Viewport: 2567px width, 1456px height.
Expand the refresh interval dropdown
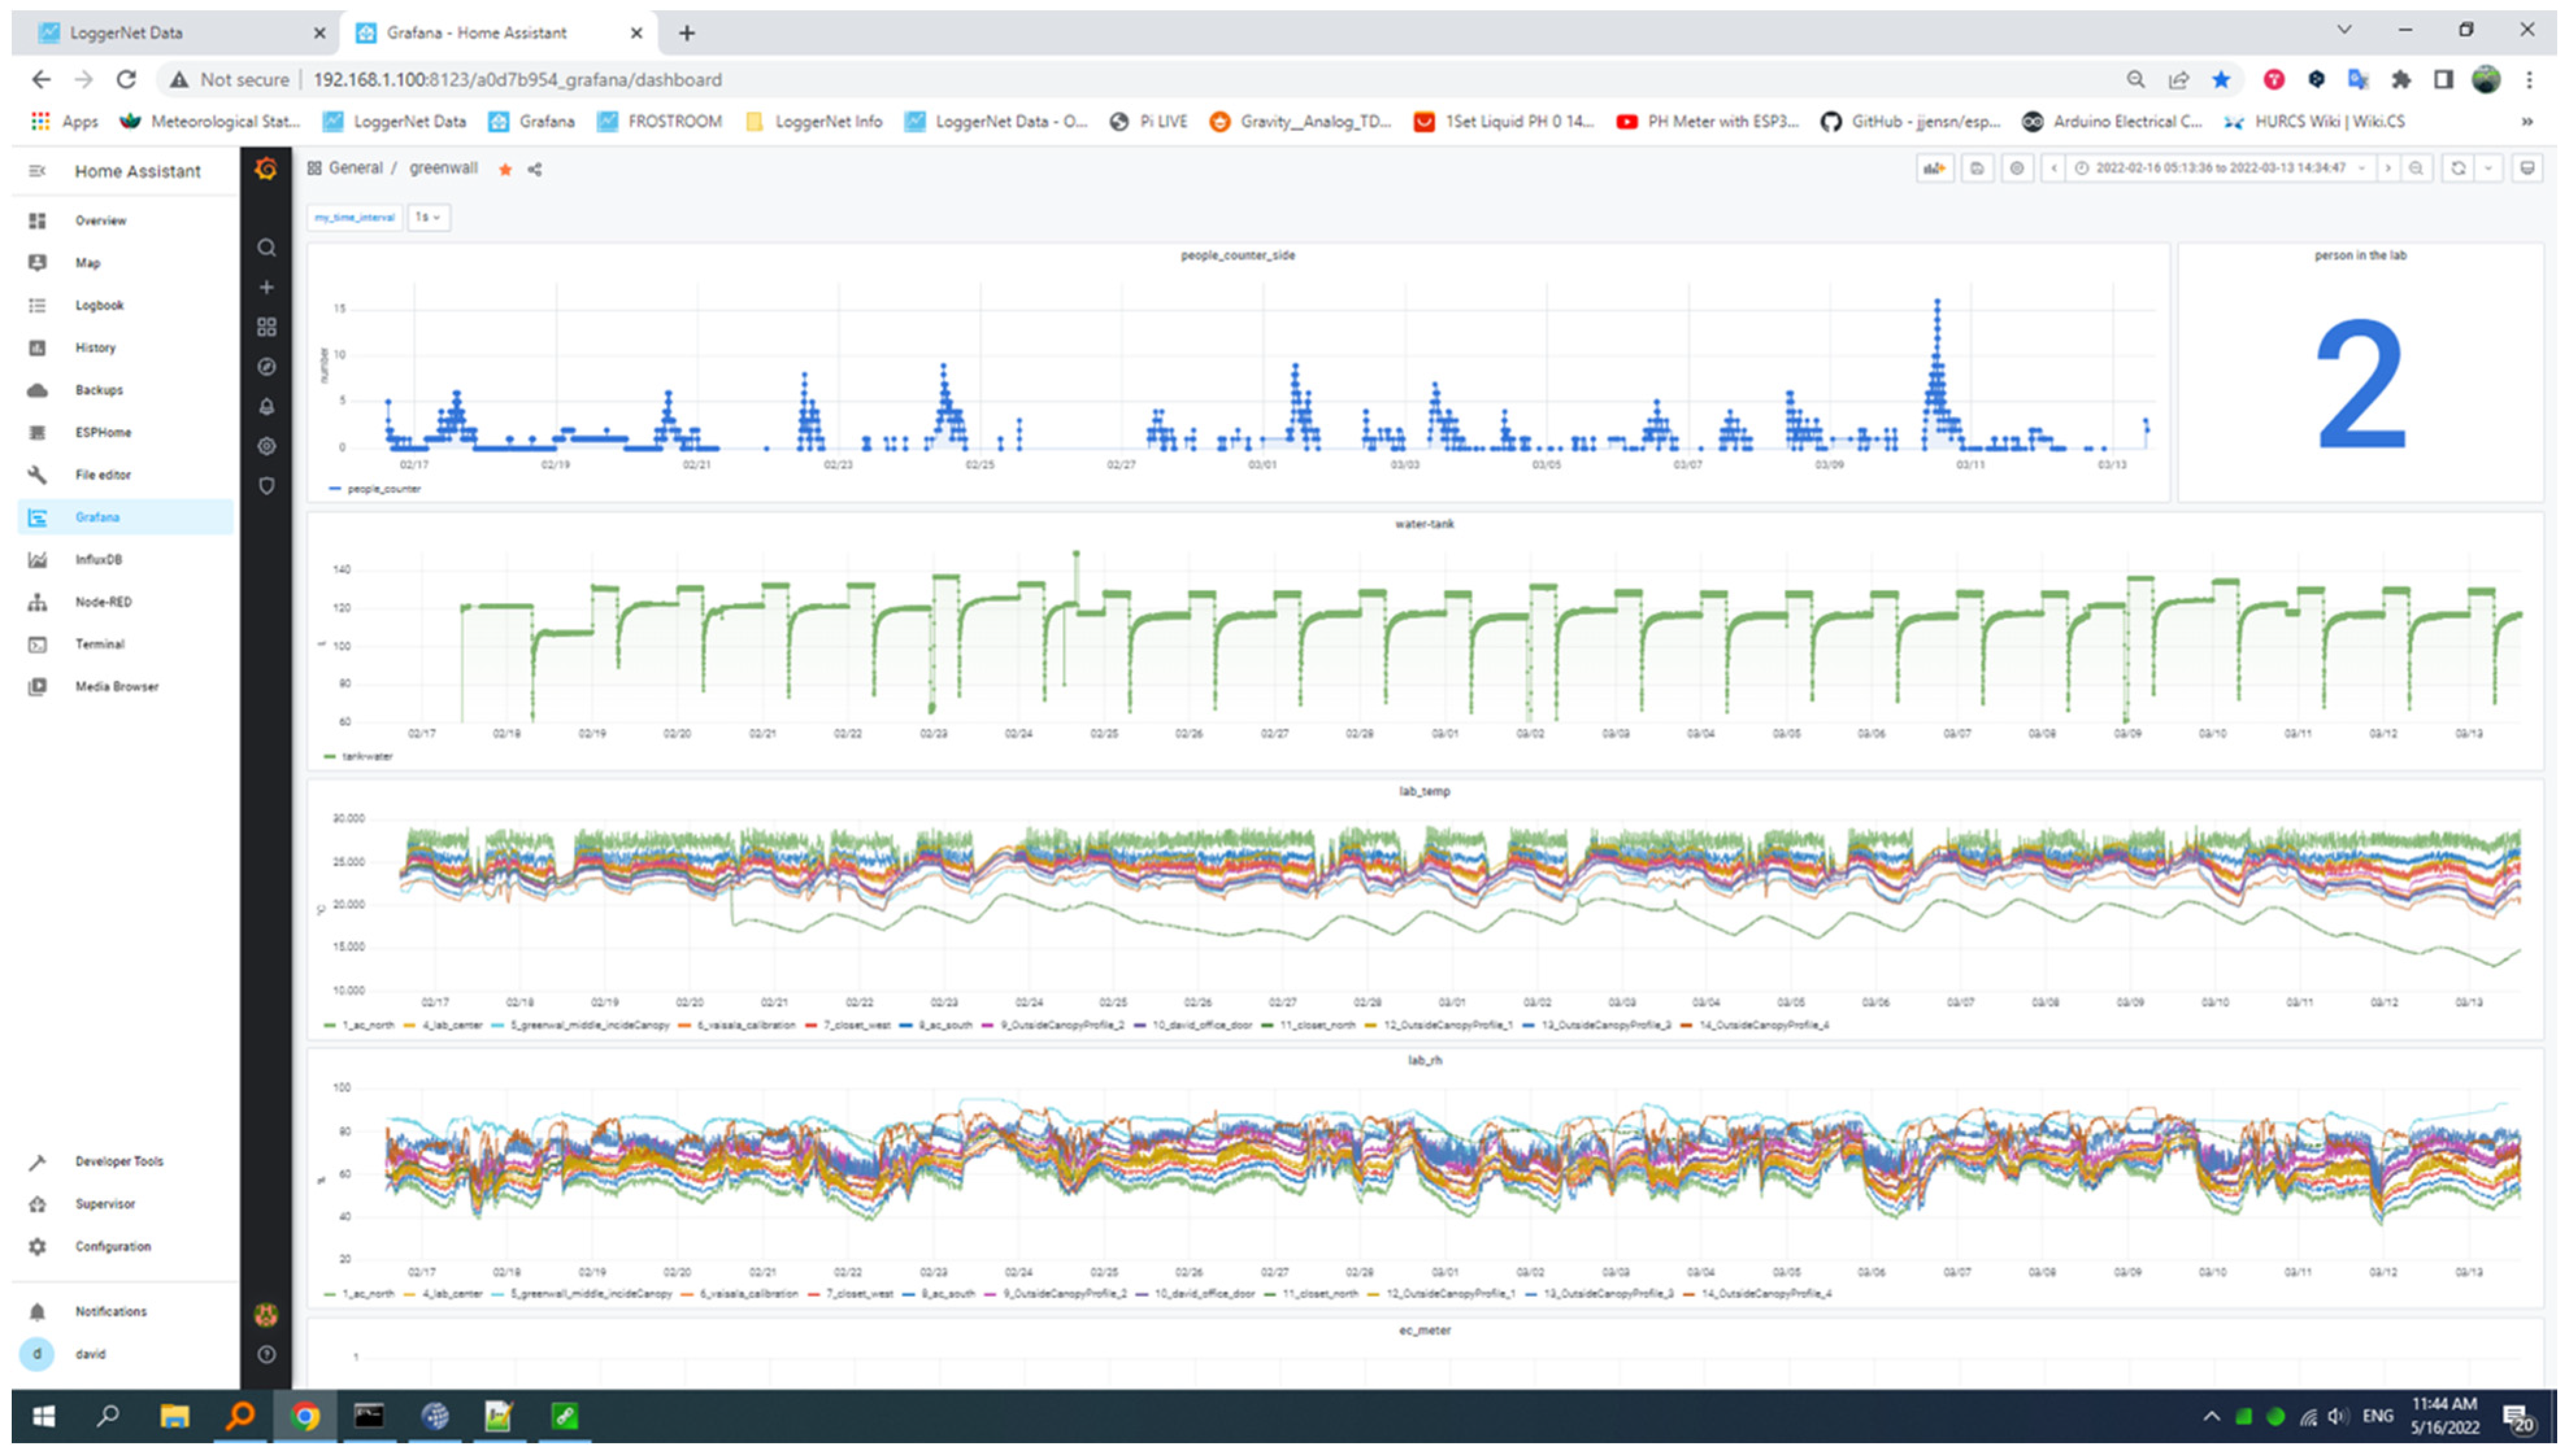pos(2488,168)
